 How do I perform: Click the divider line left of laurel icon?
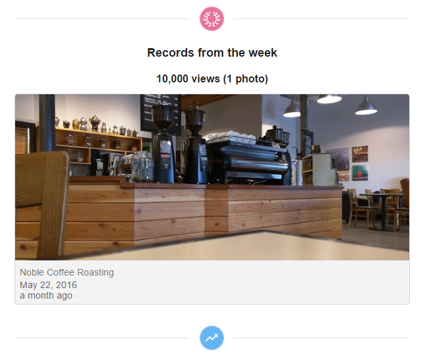(102, 19)
